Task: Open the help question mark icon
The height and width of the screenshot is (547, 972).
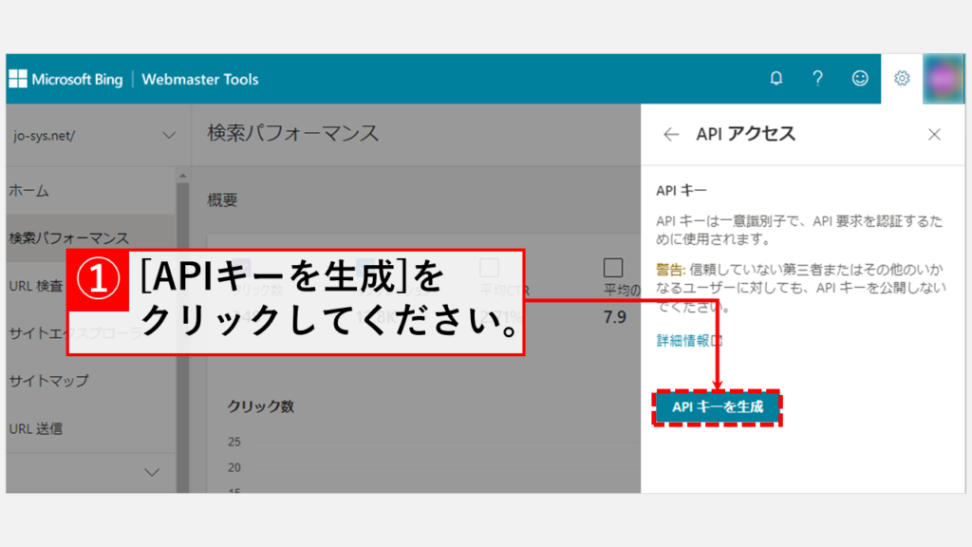Action: pyautogui.click(x=817, y=79)
